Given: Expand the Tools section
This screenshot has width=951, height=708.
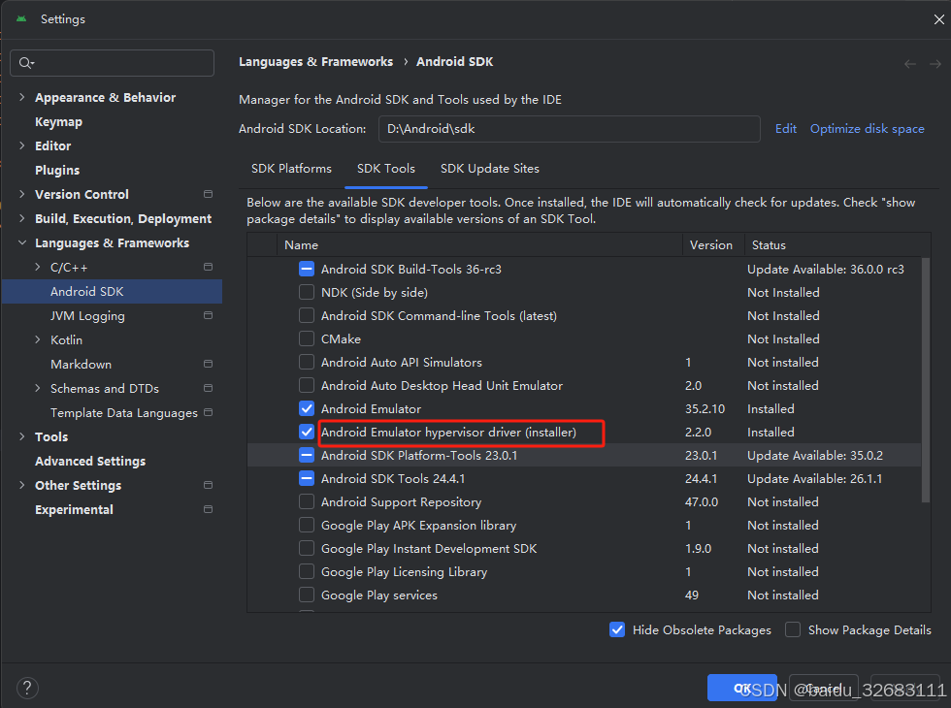Looking at the screenshot, I should (21, 436).
